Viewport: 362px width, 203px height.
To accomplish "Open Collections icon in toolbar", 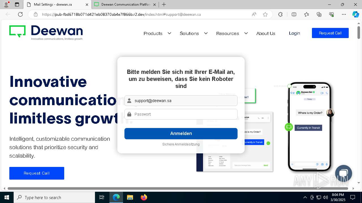I will pos(319,14).
